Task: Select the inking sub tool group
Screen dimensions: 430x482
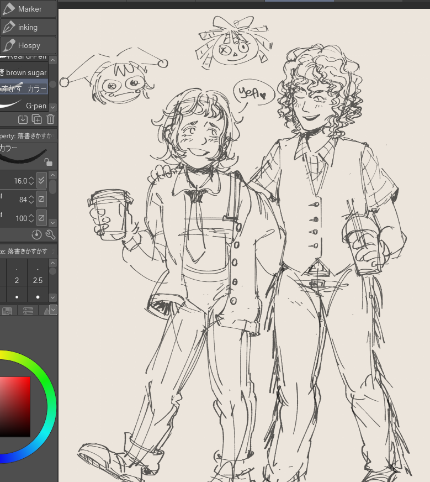Action: point(28,27)
